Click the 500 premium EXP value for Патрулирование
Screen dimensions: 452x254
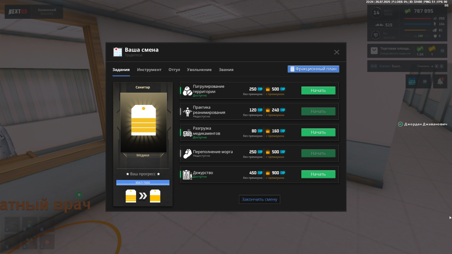275,89
